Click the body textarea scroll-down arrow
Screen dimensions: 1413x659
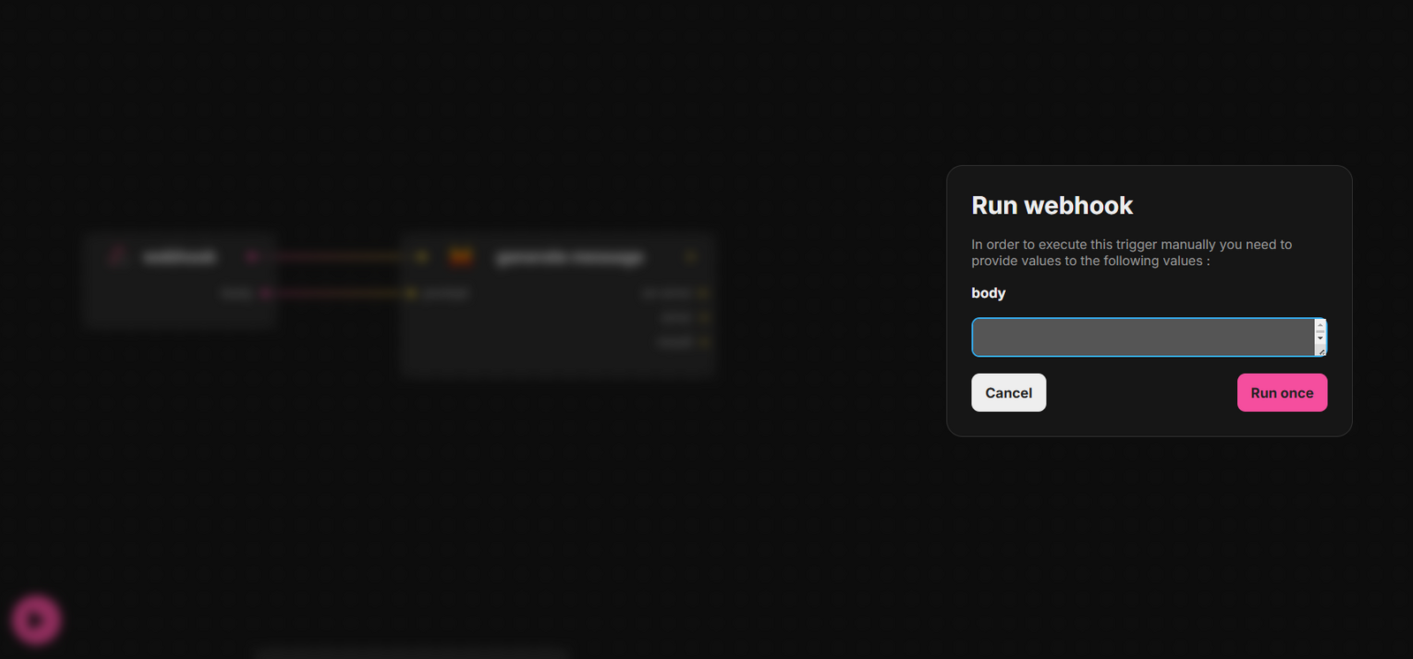[x=1320, y=337]
